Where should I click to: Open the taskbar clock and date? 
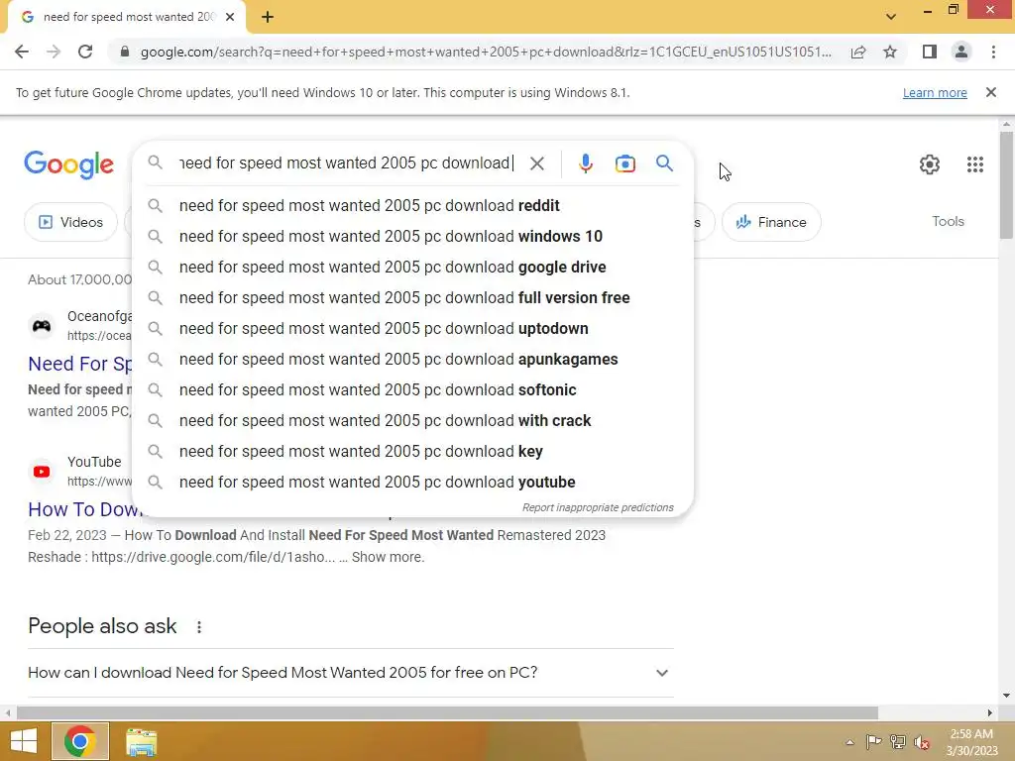[971, 742]
